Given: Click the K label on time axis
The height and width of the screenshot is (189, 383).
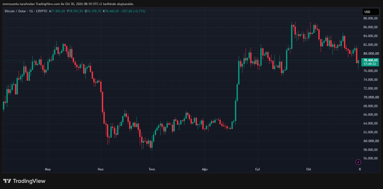Looking at the screenshot, I should 360,169.
